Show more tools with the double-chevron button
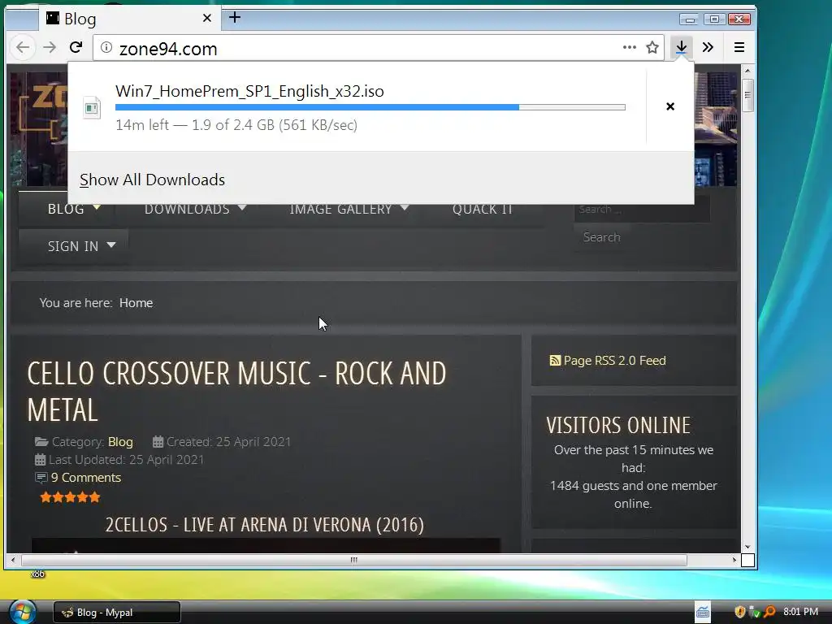Screen dimensions: 832x624 [708, 48]
